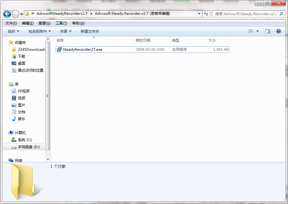This screenshot has height=204, width=288.
Task: Click the 文档 document icon
Action: pos(14,112)
